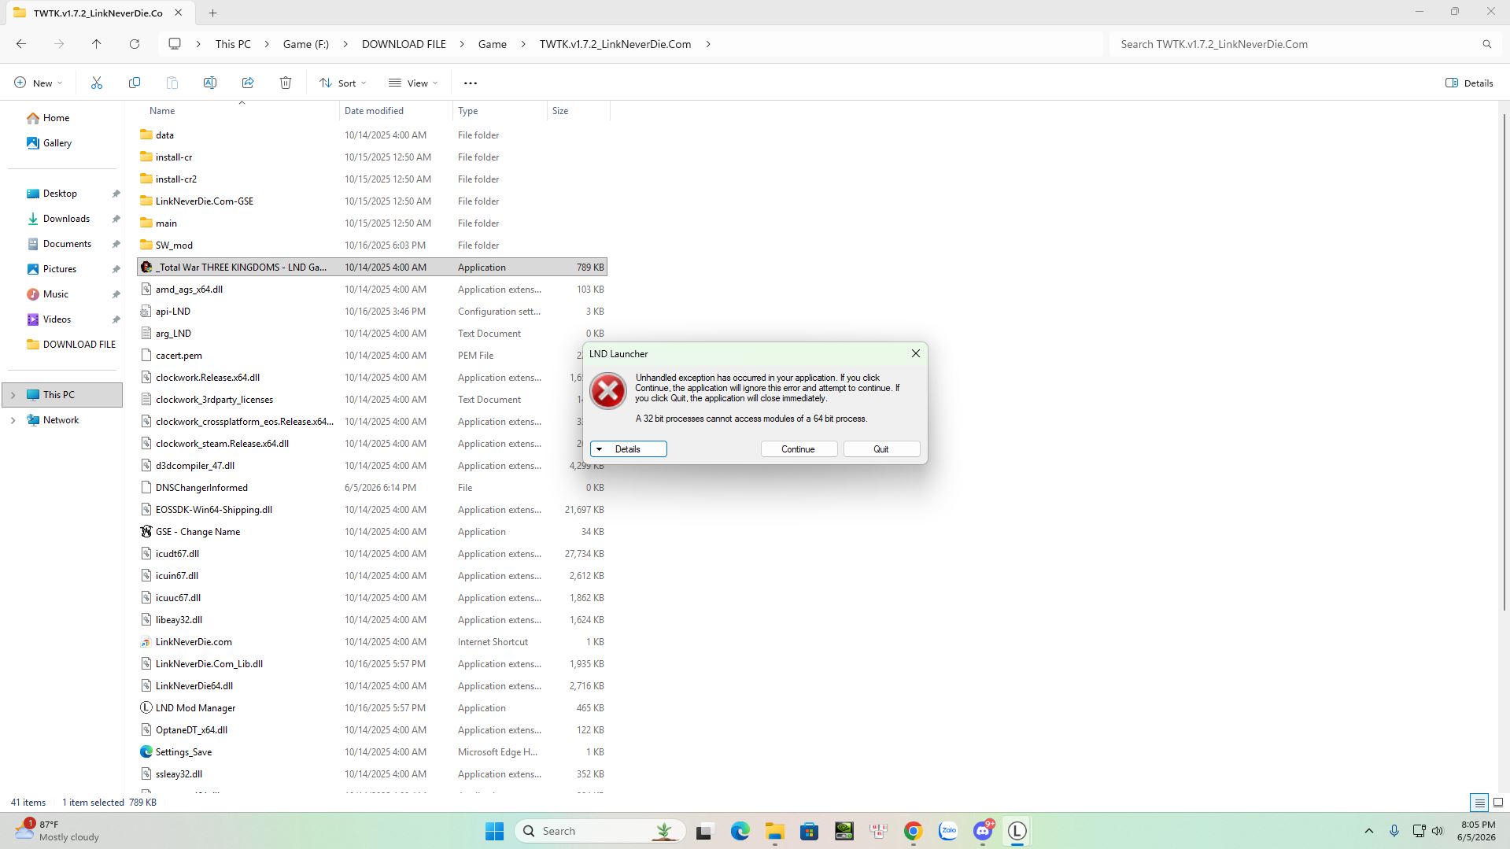Click the Rename icon in toolbar

tap(210, 83)
